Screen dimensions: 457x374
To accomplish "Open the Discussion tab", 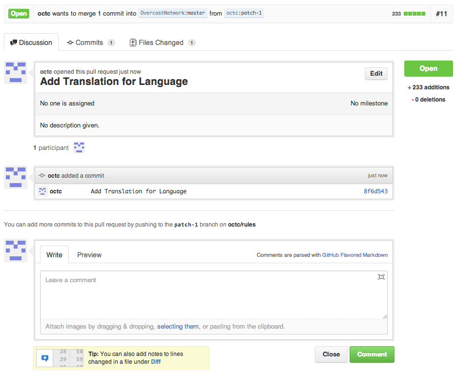I will coord(31,42).
